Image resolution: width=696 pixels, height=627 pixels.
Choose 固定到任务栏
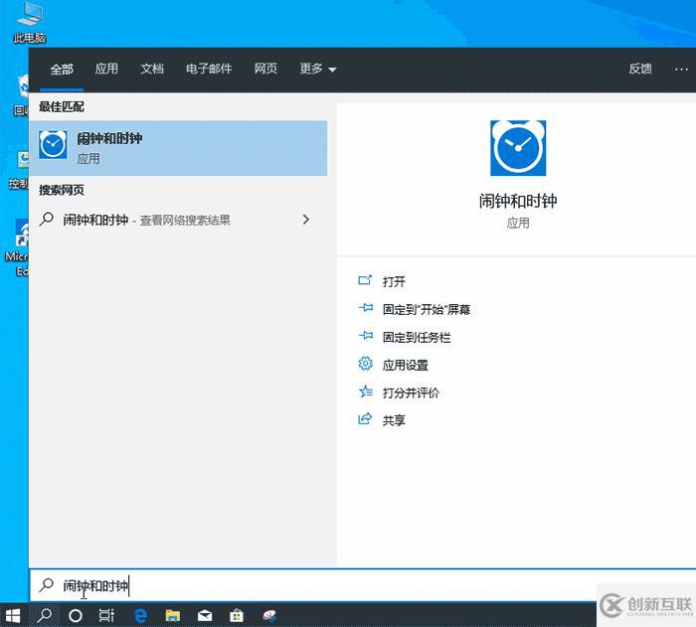(417, 337)
